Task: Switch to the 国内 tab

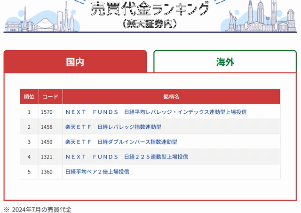Action: coord(75,62)
